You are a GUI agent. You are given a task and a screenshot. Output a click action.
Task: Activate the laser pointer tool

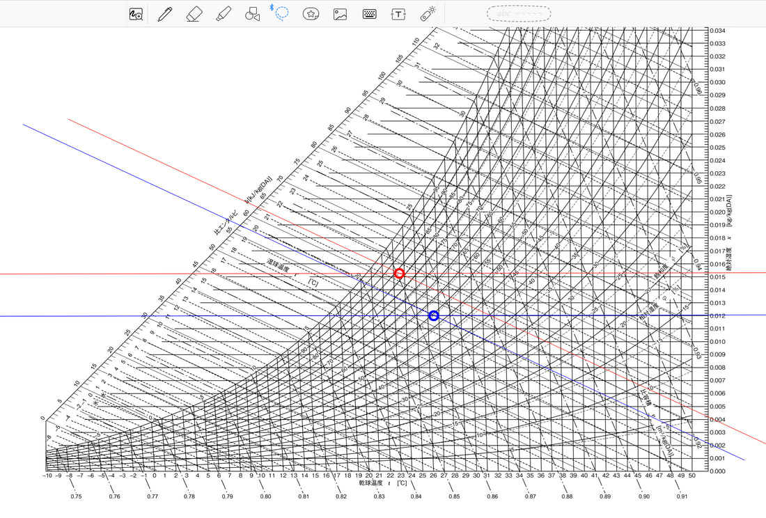pyautogui.click(x=428, y=14)
